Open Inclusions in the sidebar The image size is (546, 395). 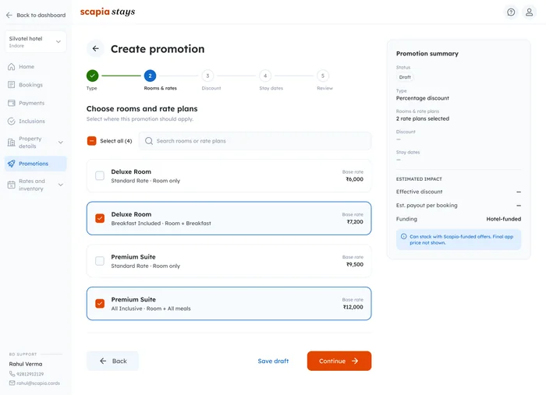36,121
